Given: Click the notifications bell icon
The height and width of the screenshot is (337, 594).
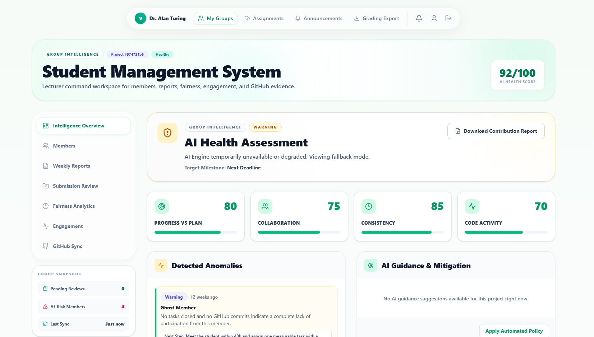Looking at the screenshot, I should [419, 18].
